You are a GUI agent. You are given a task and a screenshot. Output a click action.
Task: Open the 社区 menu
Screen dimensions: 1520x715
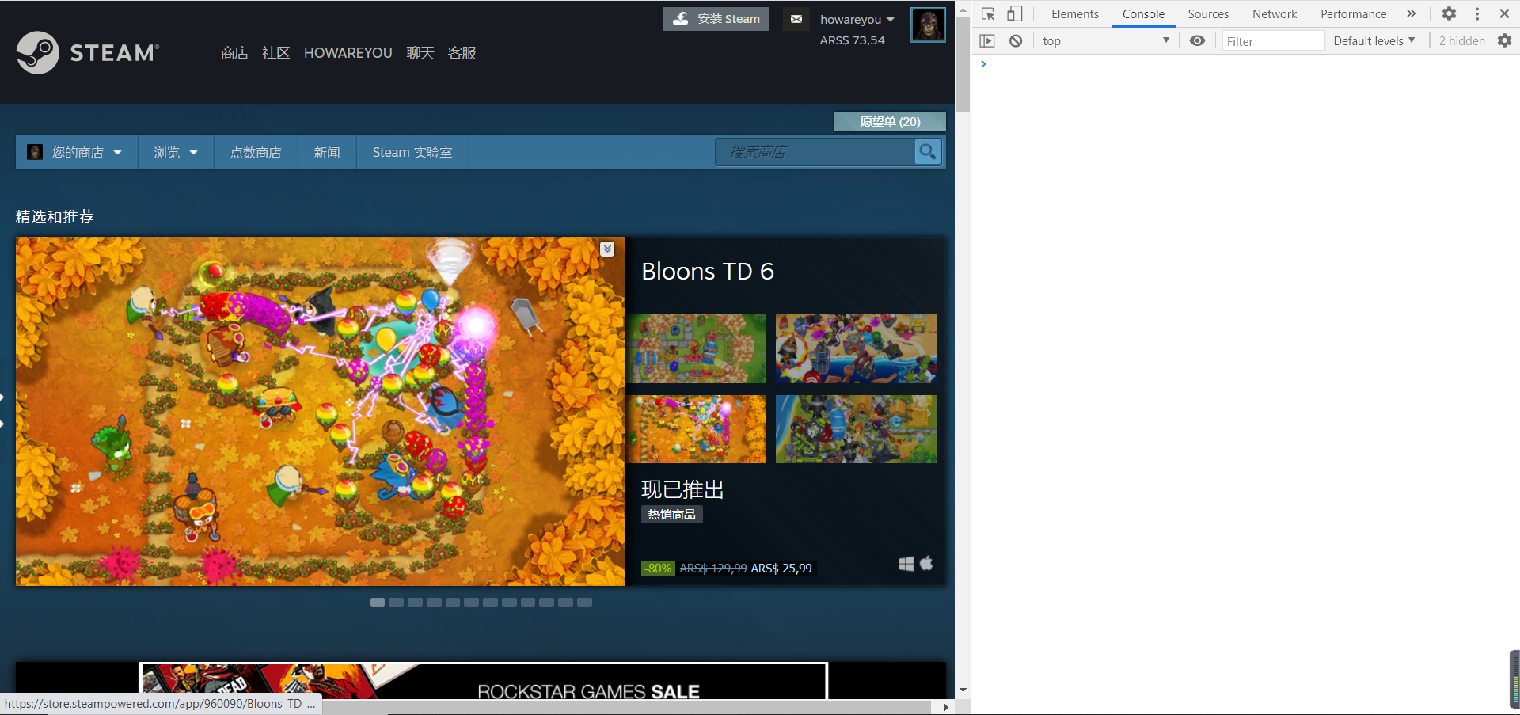[275, 52]
